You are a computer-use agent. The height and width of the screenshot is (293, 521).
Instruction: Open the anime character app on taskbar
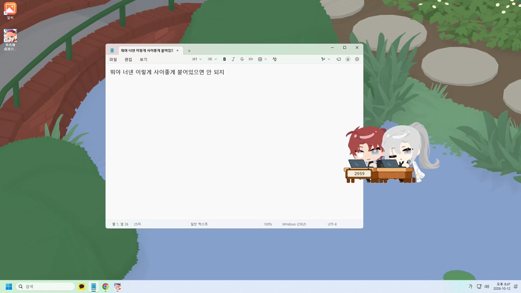(117, 286)
